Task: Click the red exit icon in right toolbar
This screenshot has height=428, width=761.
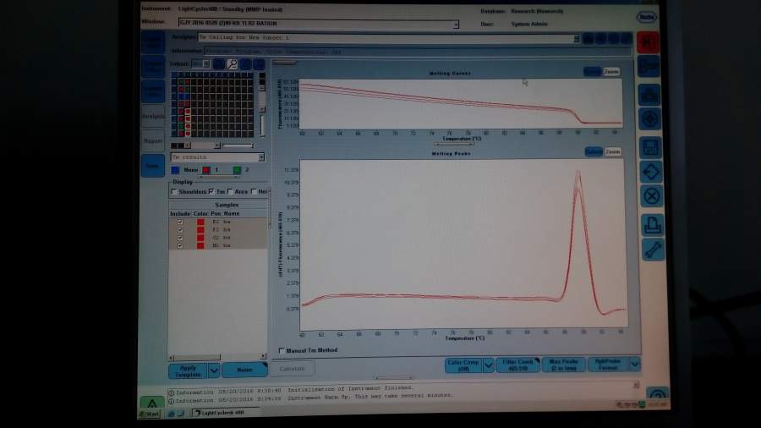Action: tap(648, 42)
